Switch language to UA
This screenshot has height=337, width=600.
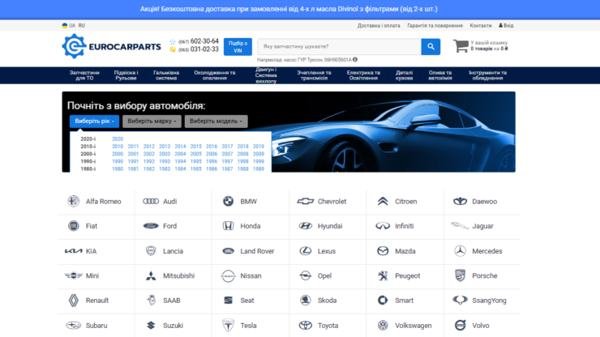point(69,26)
